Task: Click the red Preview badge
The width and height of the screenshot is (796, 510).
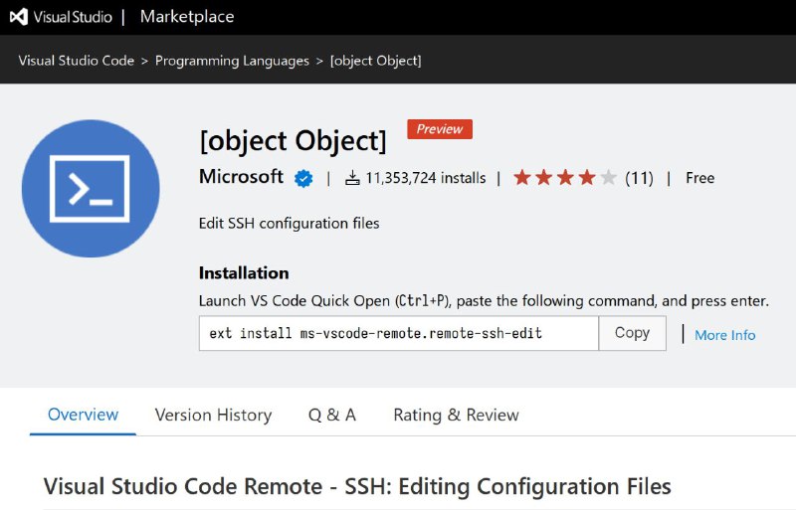Action: tap(440, 129)
